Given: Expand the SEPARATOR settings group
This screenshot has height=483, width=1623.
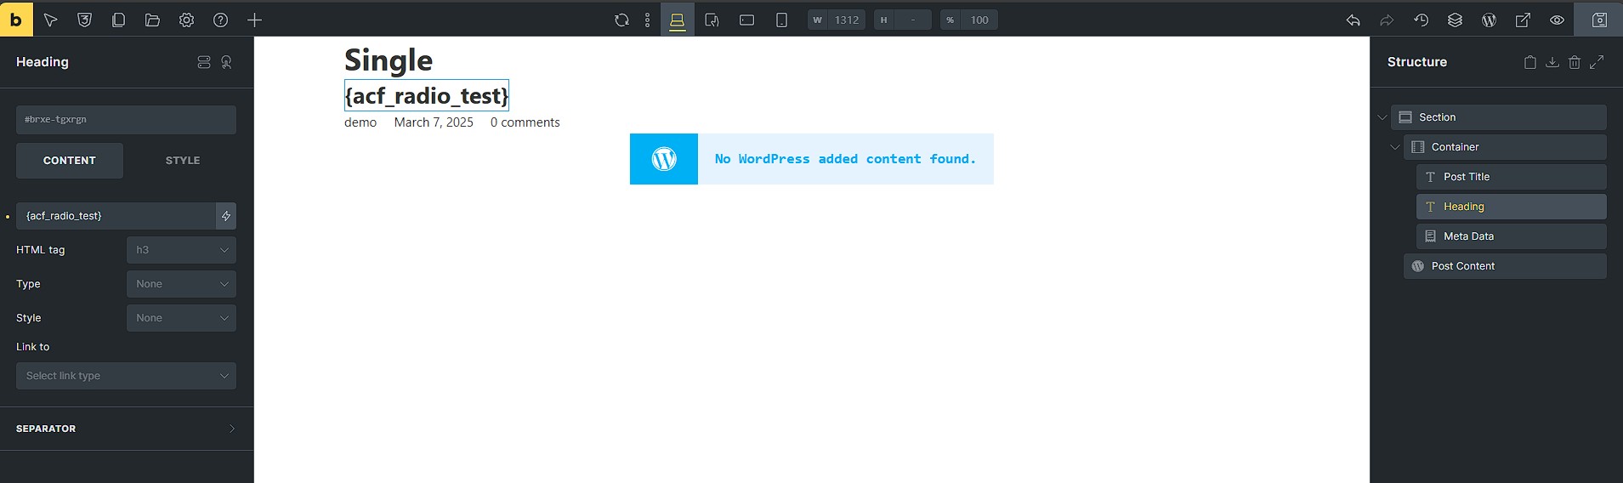Looking at the screenshot, I should [127, 429].
